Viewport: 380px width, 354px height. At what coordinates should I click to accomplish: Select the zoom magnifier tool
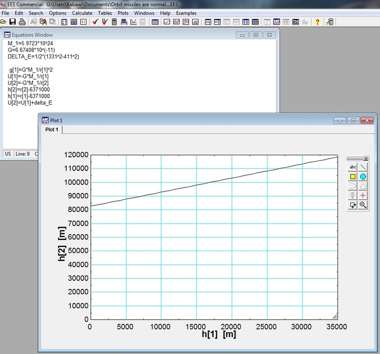pos(363,205)
